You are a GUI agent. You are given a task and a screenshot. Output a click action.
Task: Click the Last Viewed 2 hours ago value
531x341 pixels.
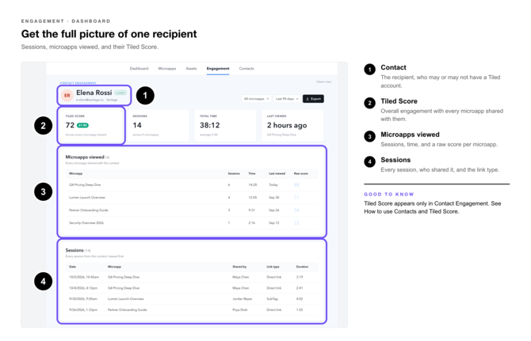click(x=287, y=125)
